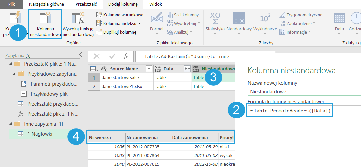361x167 pixels.
Task: Click the Data calendar icon
Action: [339, 18]
